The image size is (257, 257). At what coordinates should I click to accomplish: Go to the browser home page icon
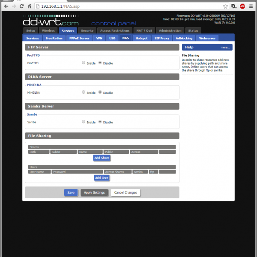(x=29, y=6)
